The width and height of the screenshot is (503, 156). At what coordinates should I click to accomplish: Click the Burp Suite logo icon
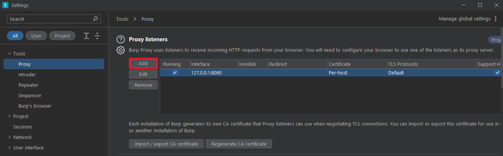(x=5, y=5)
